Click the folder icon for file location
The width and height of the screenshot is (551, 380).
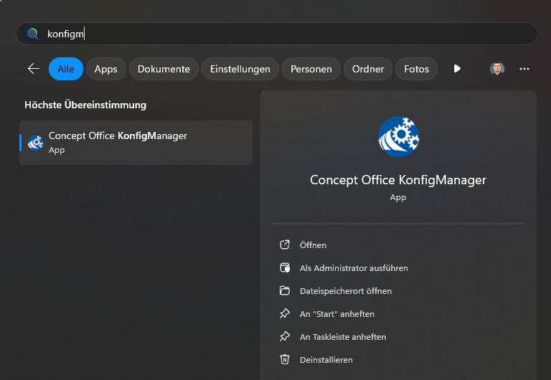click(285, 290)
